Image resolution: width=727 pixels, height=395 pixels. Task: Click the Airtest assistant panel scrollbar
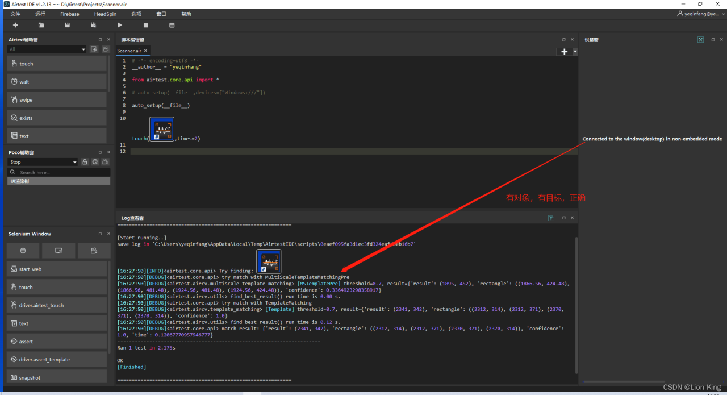[x=109, y=74]
